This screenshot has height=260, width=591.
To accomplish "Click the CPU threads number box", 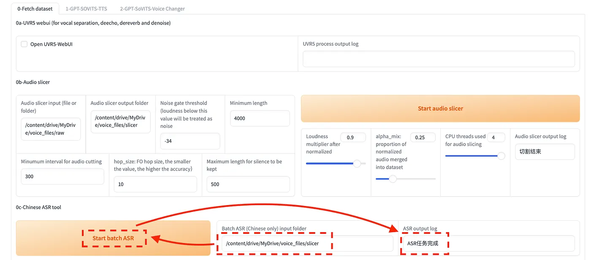I will pyautogui.click(x=496, y=137).
